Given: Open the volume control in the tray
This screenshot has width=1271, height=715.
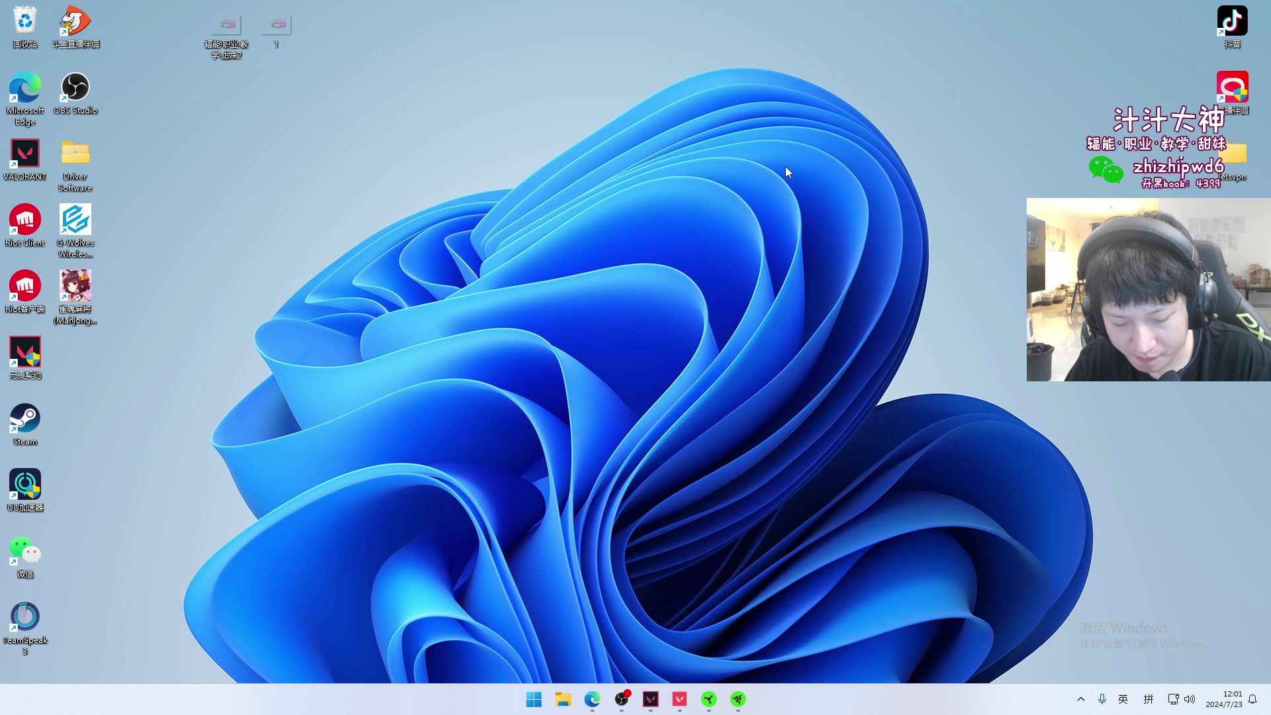Looking at the screenshot, I should click(x=1190, y=699).
